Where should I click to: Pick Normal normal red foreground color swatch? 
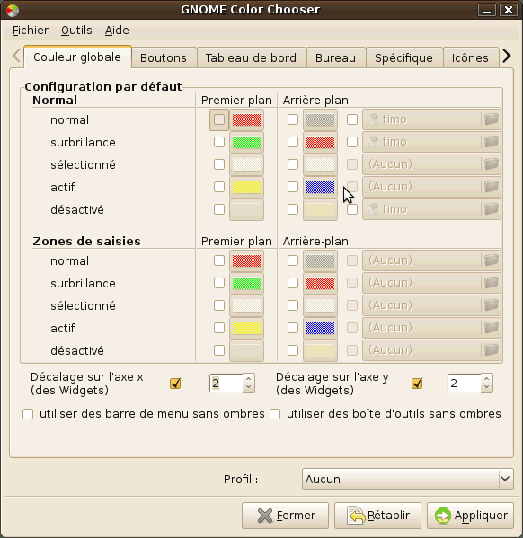click(246, 119)
